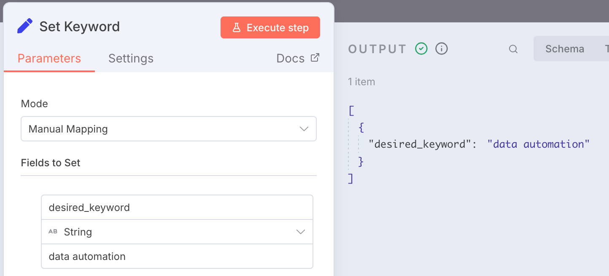Open the Settings tab
The width and height of the screenshot is (609, 276).
click(131, 58)
